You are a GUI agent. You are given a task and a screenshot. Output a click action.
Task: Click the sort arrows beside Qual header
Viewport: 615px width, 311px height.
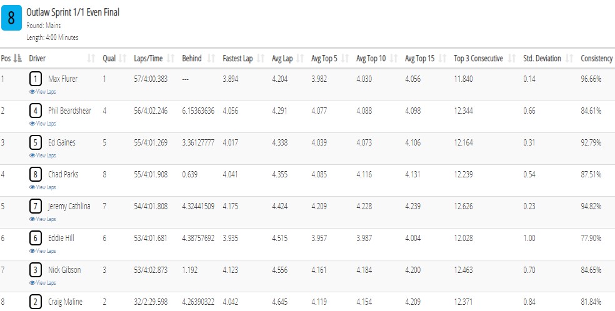click(122, 59)
